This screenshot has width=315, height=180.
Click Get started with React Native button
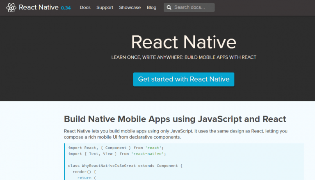click(x=184, y=80)
